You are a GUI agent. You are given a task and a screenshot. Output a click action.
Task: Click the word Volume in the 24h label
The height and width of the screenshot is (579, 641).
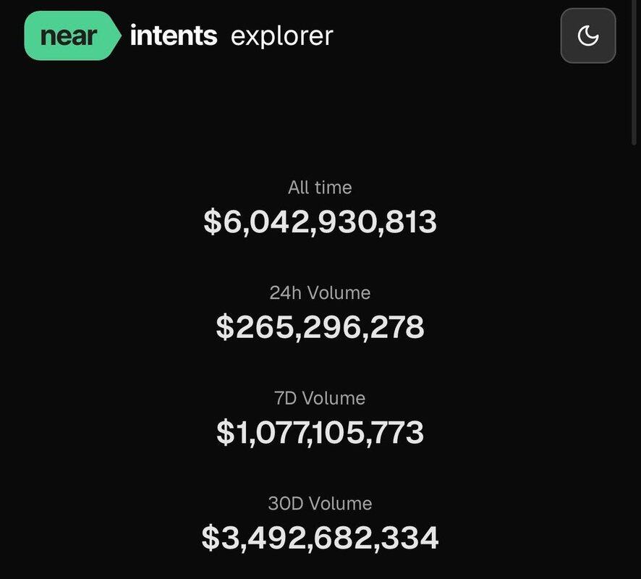click(x=339, y=293)
